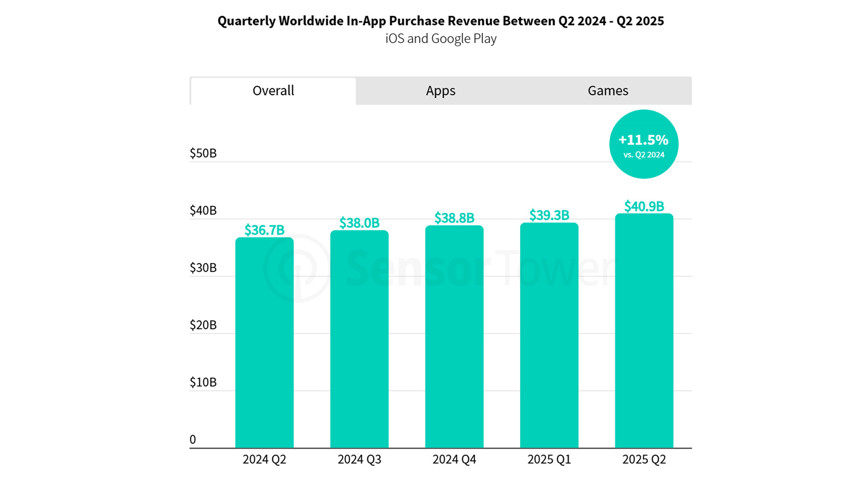Screen dimensions: 854x480
Task: Click the 2024 Q4 revenue bar
Action: [454, 336]
